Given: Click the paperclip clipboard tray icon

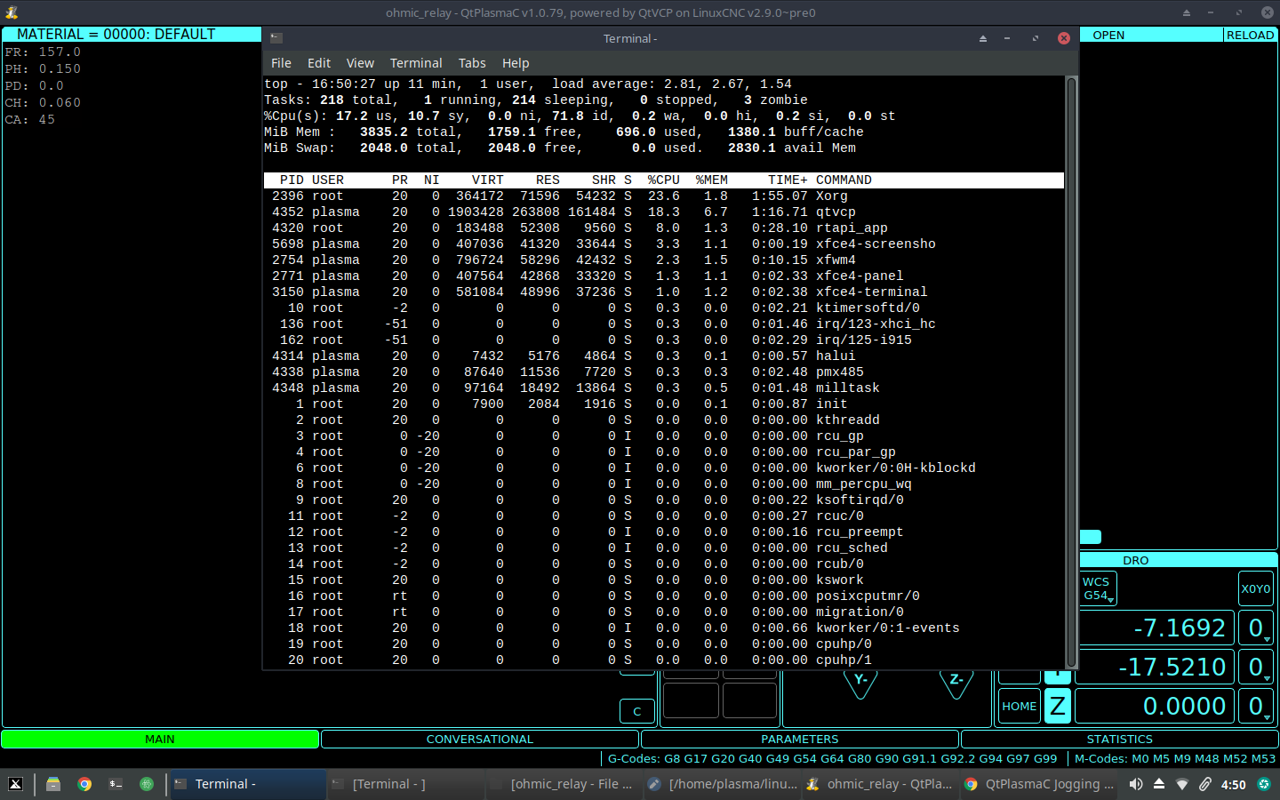Looking at the screenshot, I should click(1205, 784).
